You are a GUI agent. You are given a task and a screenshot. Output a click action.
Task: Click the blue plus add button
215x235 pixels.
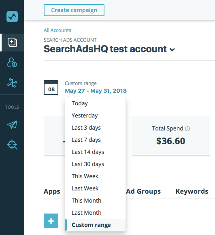pos(51,221)
